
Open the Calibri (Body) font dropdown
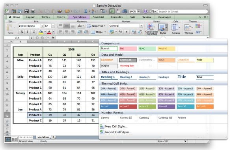(42, 26)
